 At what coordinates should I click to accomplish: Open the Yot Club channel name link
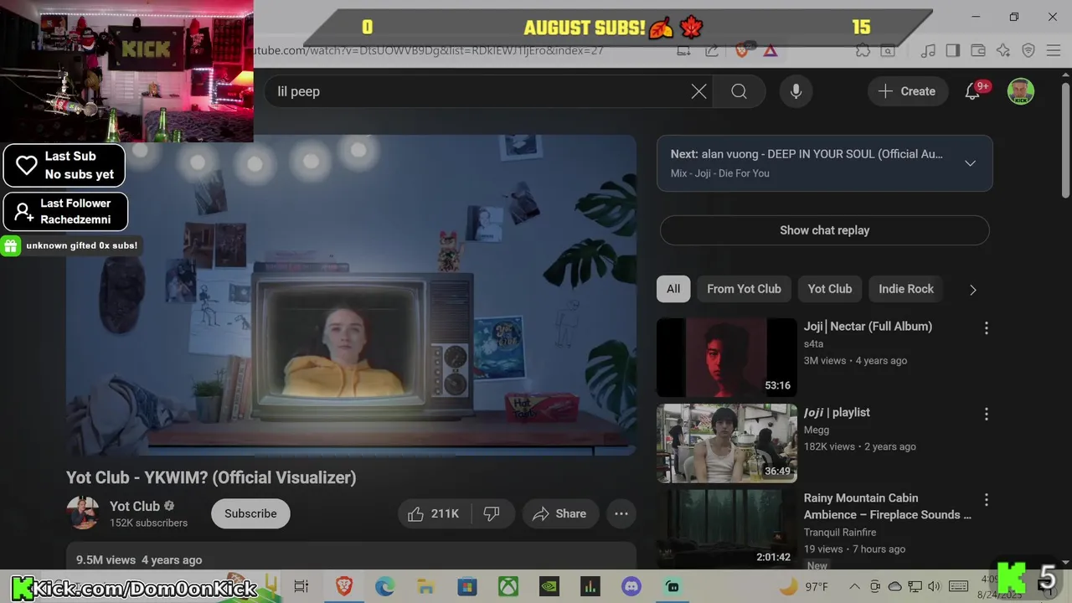tap(135, 506)
